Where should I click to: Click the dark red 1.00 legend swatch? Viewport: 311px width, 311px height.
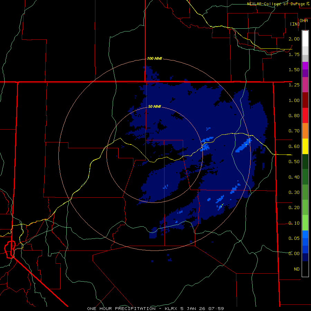(305, 100)
